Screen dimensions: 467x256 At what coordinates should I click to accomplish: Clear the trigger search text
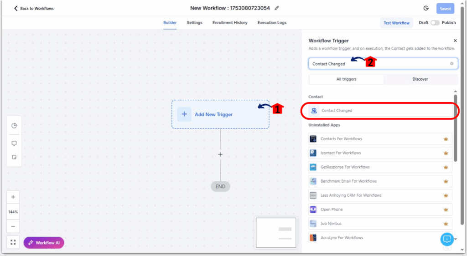coord(452,64)
